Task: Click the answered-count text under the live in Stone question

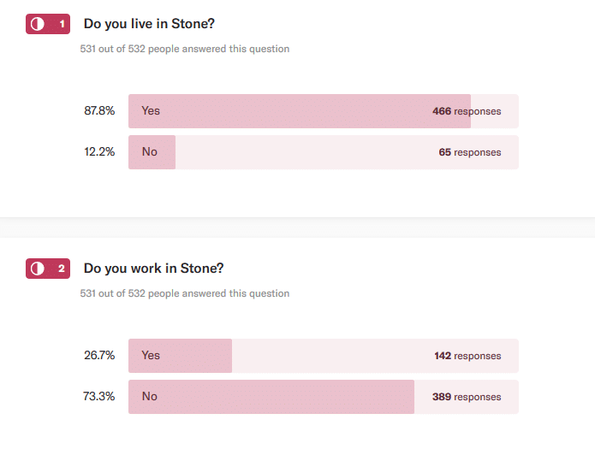Action: coord(184,49)
